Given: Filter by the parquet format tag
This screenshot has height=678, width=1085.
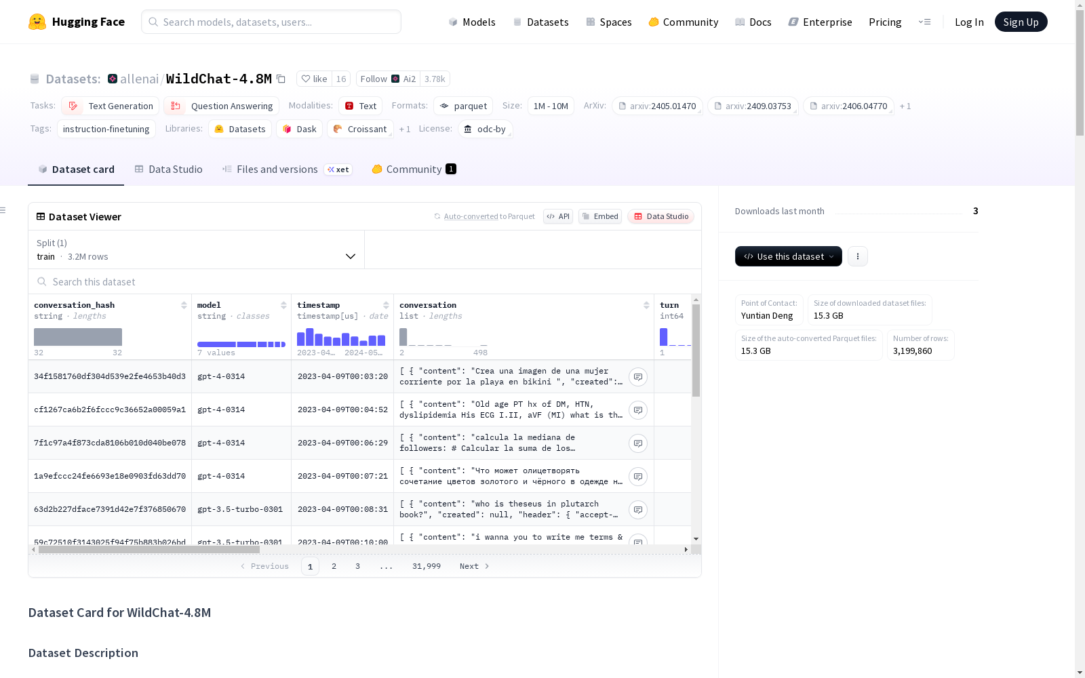Looking at the screenshot, I should click(463, 106).
